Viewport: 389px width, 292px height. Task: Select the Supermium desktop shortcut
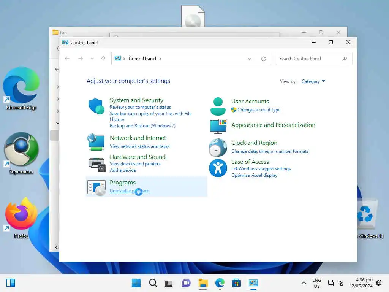tap(21, 153)
